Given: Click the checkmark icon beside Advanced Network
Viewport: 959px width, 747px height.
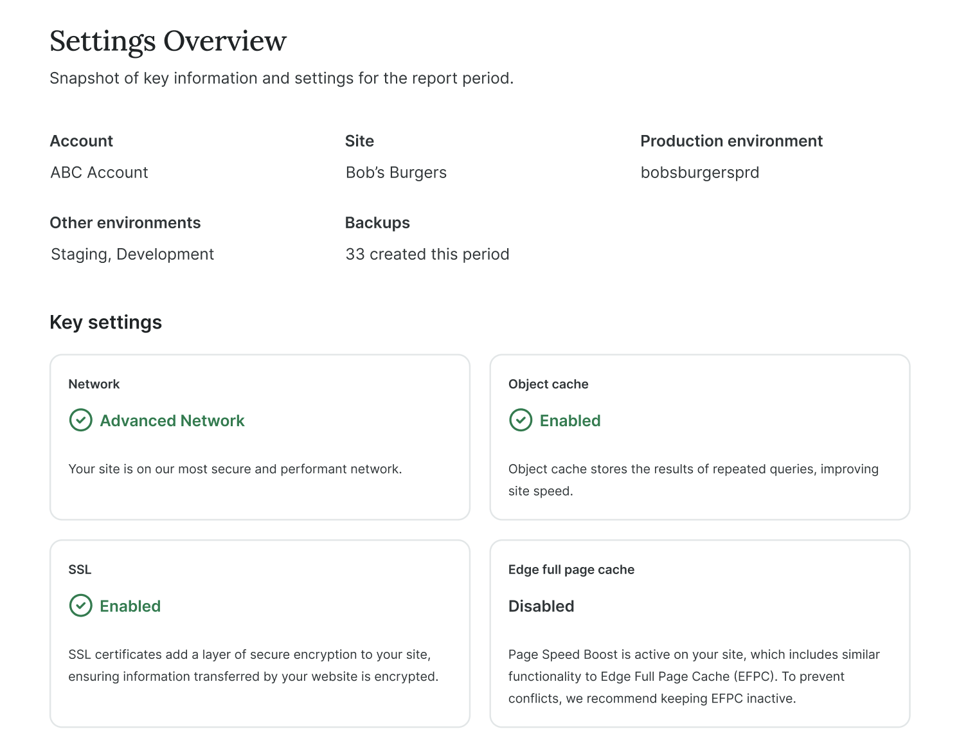Looking at the screenshot, I should pyautogui.click(x=80, y=420).
